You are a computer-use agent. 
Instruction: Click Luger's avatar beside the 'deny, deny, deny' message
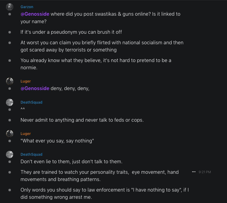point(10,81)
